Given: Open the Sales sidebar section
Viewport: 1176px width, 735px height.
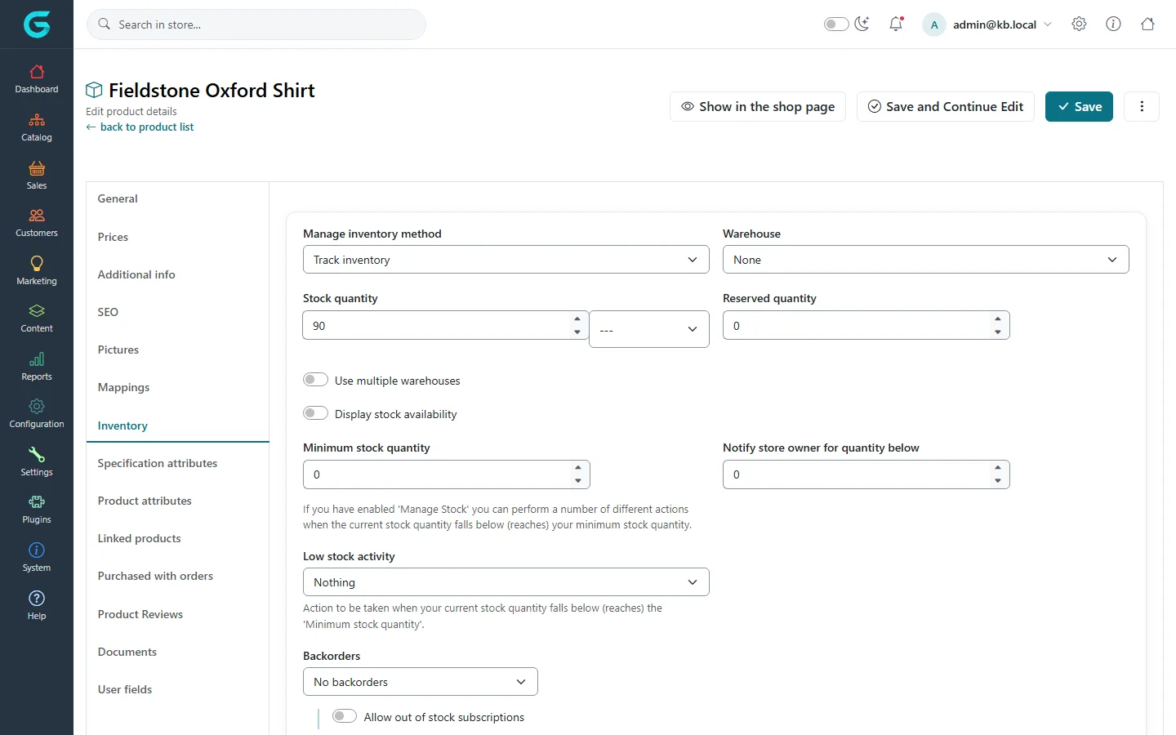Looking at the screenshot, I should 37,176.
